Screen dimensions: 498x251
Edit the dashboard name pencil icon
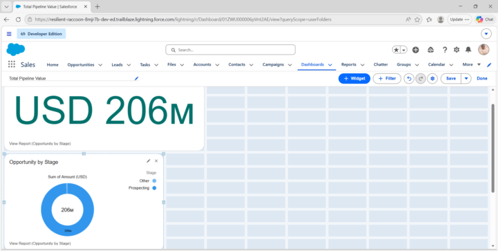click(x=136, y=78)
